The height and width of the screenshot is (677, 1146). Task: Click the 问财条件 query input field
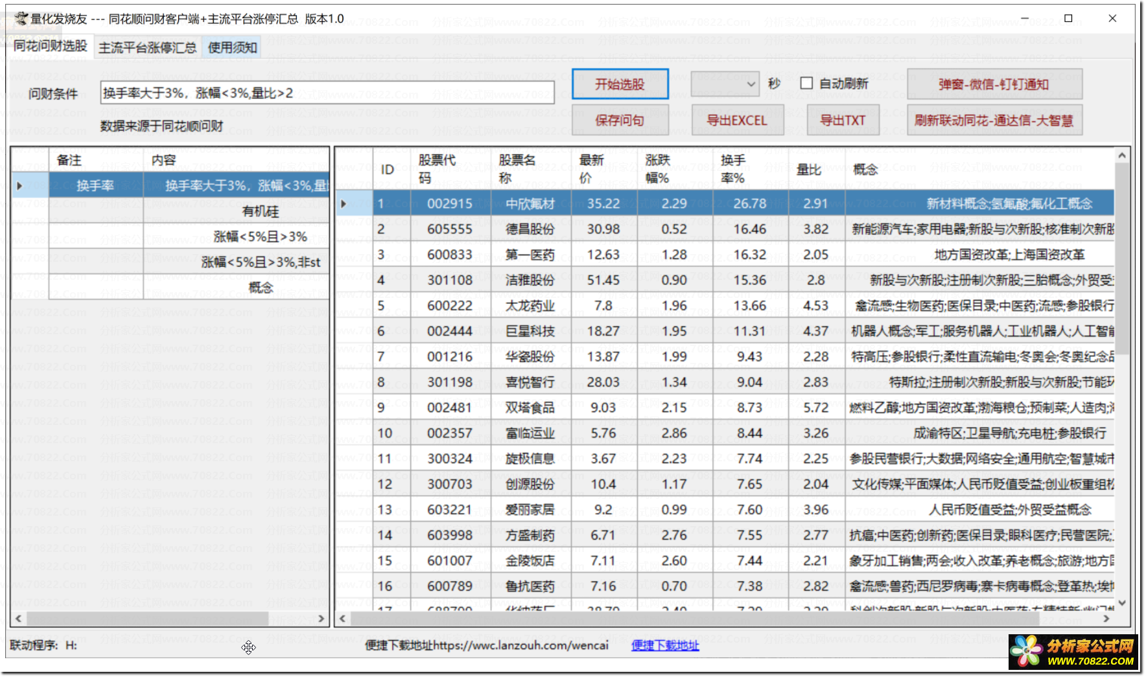point(327,93)
